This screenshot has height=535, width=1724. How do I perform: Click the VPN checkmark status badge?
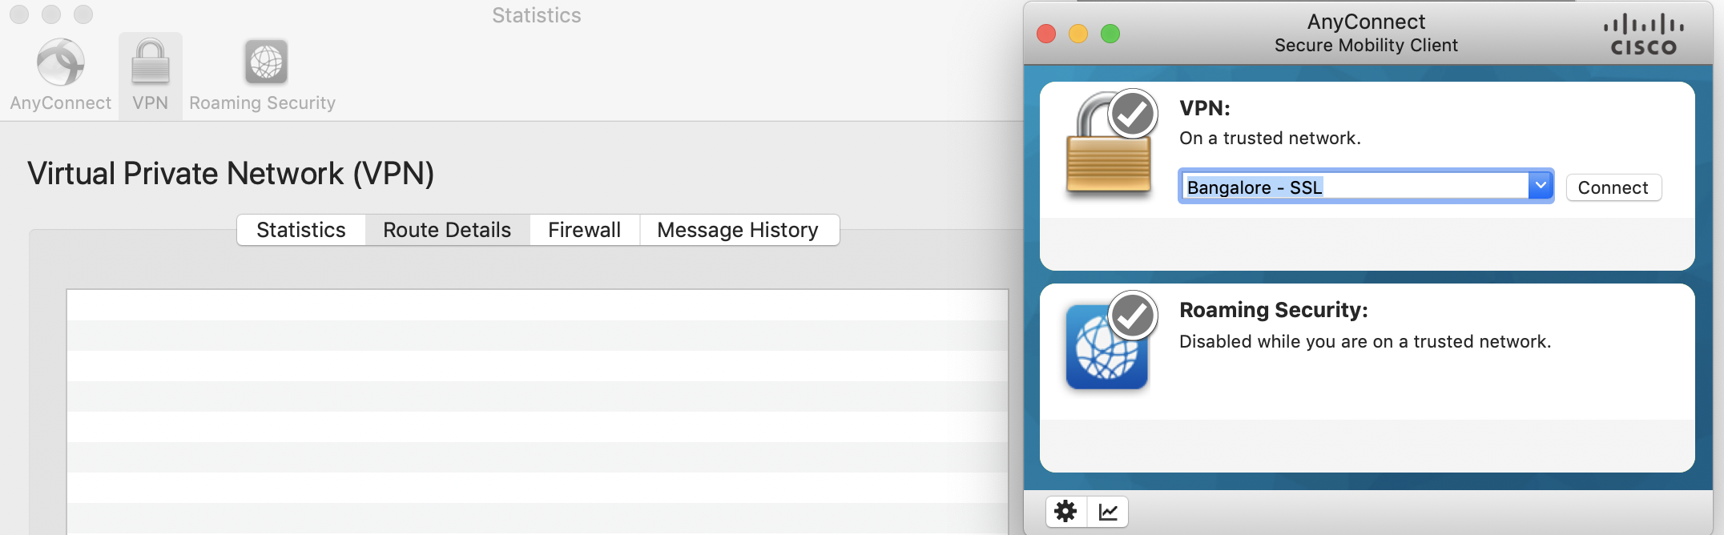[1133, 115]
